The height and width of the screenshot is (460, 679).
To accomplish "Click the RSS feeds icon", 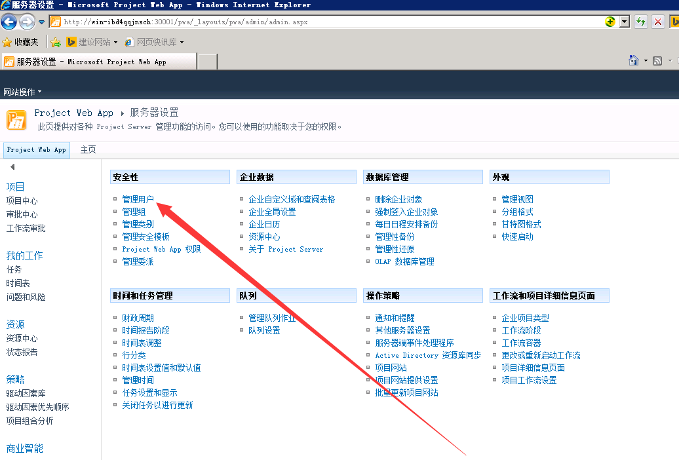I will tap(657, 61).
